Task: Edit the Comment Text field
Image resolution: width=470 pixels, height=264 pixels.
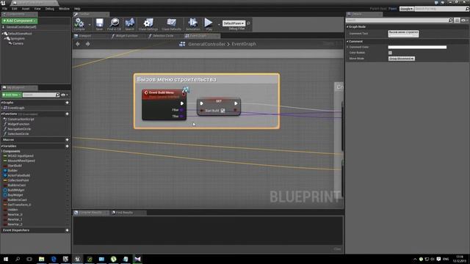Action: click(x=403, y=34)
